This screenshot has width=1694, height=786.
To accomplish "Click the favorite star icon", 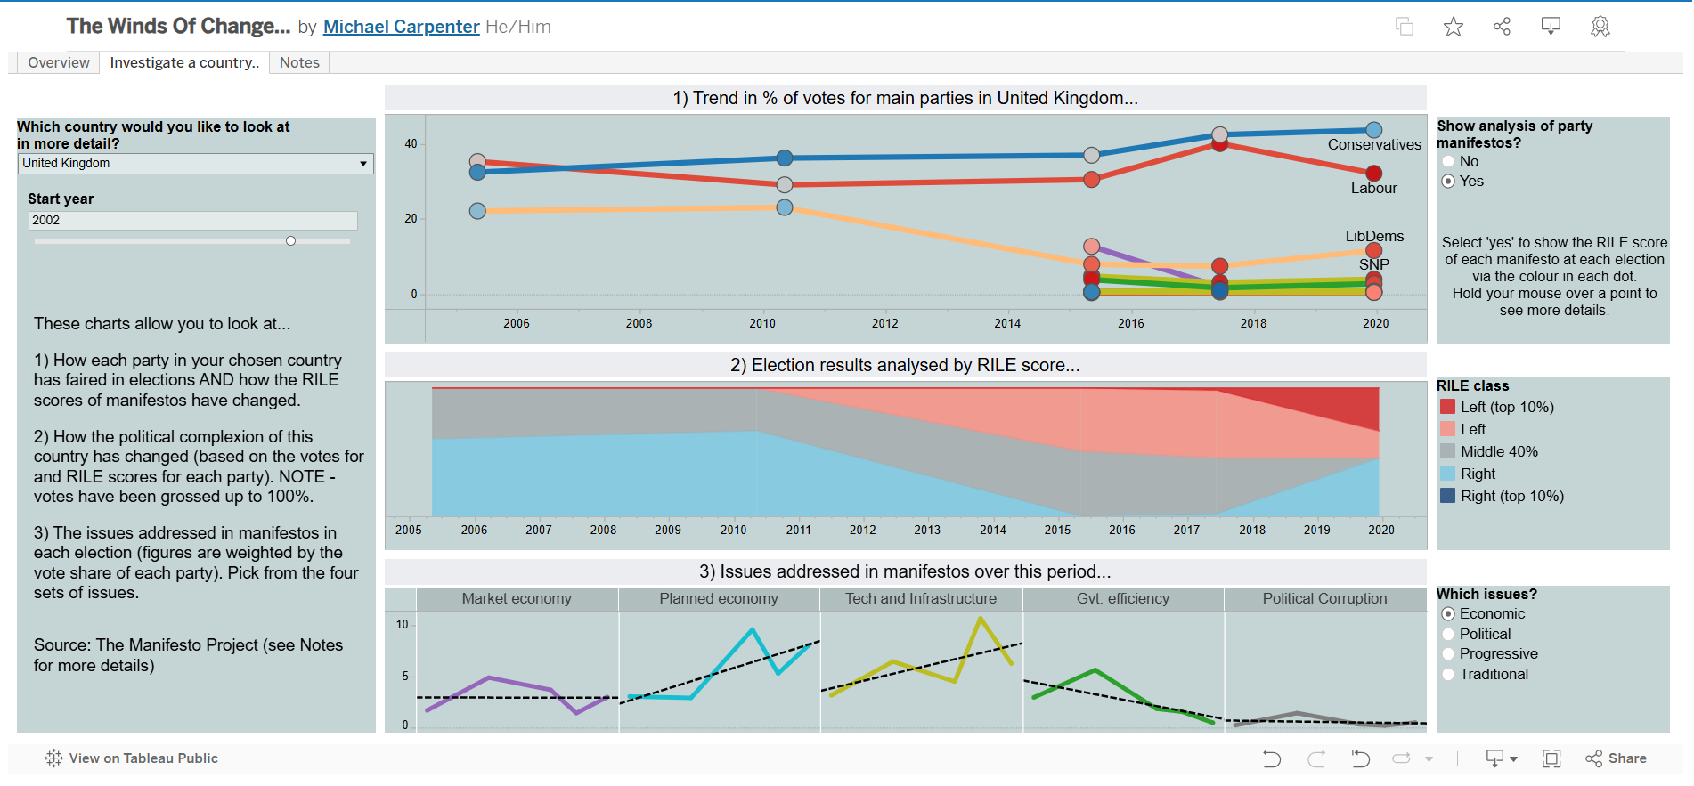I will 1453,27.
